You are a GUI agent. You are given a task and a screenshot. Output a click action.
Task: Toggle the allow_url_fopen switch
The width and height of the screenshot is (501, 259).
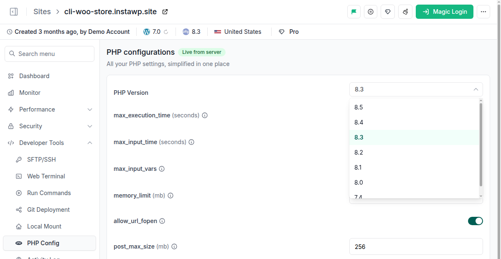pyautogui.click(x=476, y=221)
